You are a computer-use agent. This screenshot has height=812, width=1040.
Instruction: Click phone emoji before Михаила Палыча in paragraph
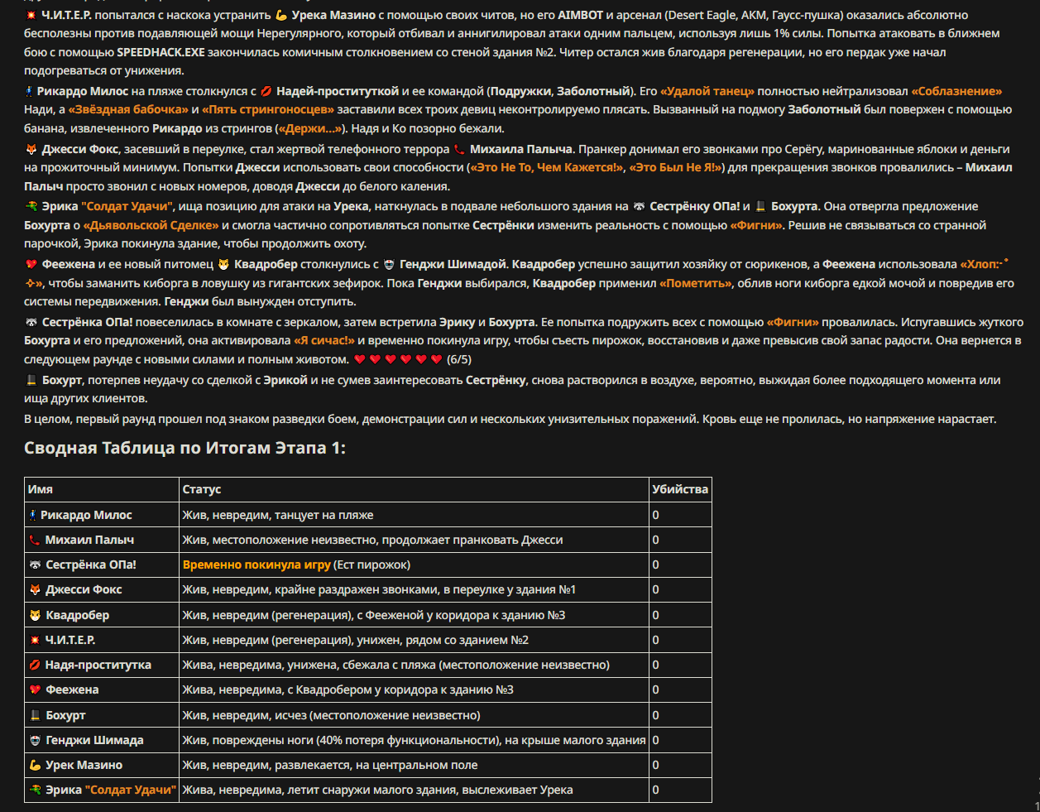[x=458, y=149]
